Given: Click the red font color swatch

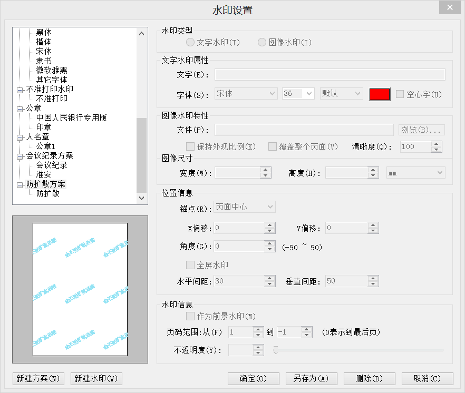Looking at the screenshot, I should click(x=380, y=94).
